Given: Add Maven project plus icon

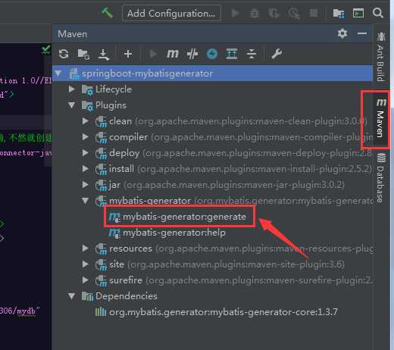Looking at the screenshot, I should tap(128, 54).
